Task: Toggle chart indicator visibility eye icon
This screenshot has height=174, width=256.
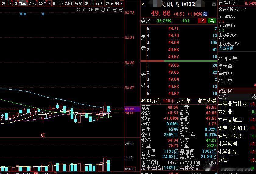Action: [x=91, y=10]
